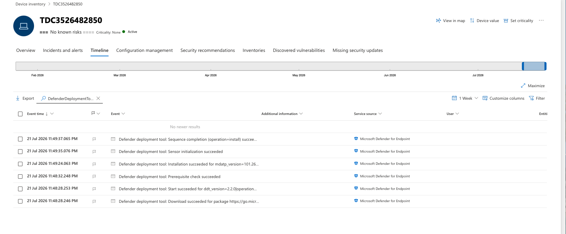Click in the DefenderDeploymentTo search field
Viewport: 566px width, 234px height.
70,99
